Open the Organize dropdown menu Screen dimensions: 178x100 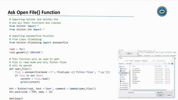point(121,64)
